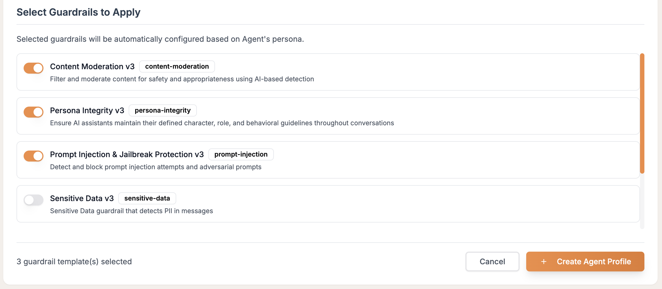Click the Persona Integrity v3 title
The width and height of the screenshot is (662, 289).
click(x=87, y=110)
